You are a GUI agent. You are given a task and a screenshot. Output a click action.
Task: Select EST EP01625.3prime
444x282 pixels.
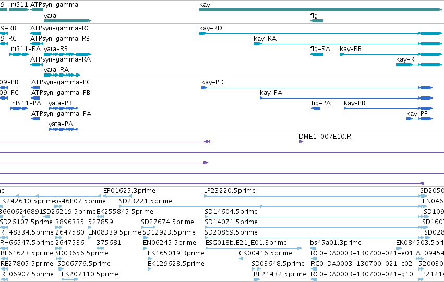point(117,196)
